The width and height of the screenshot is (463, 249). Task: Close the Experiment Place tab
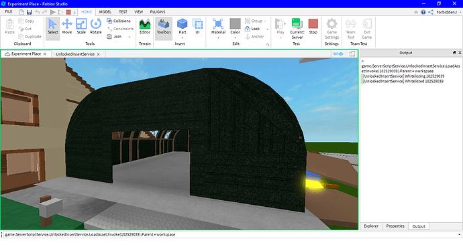click(45, 54)
